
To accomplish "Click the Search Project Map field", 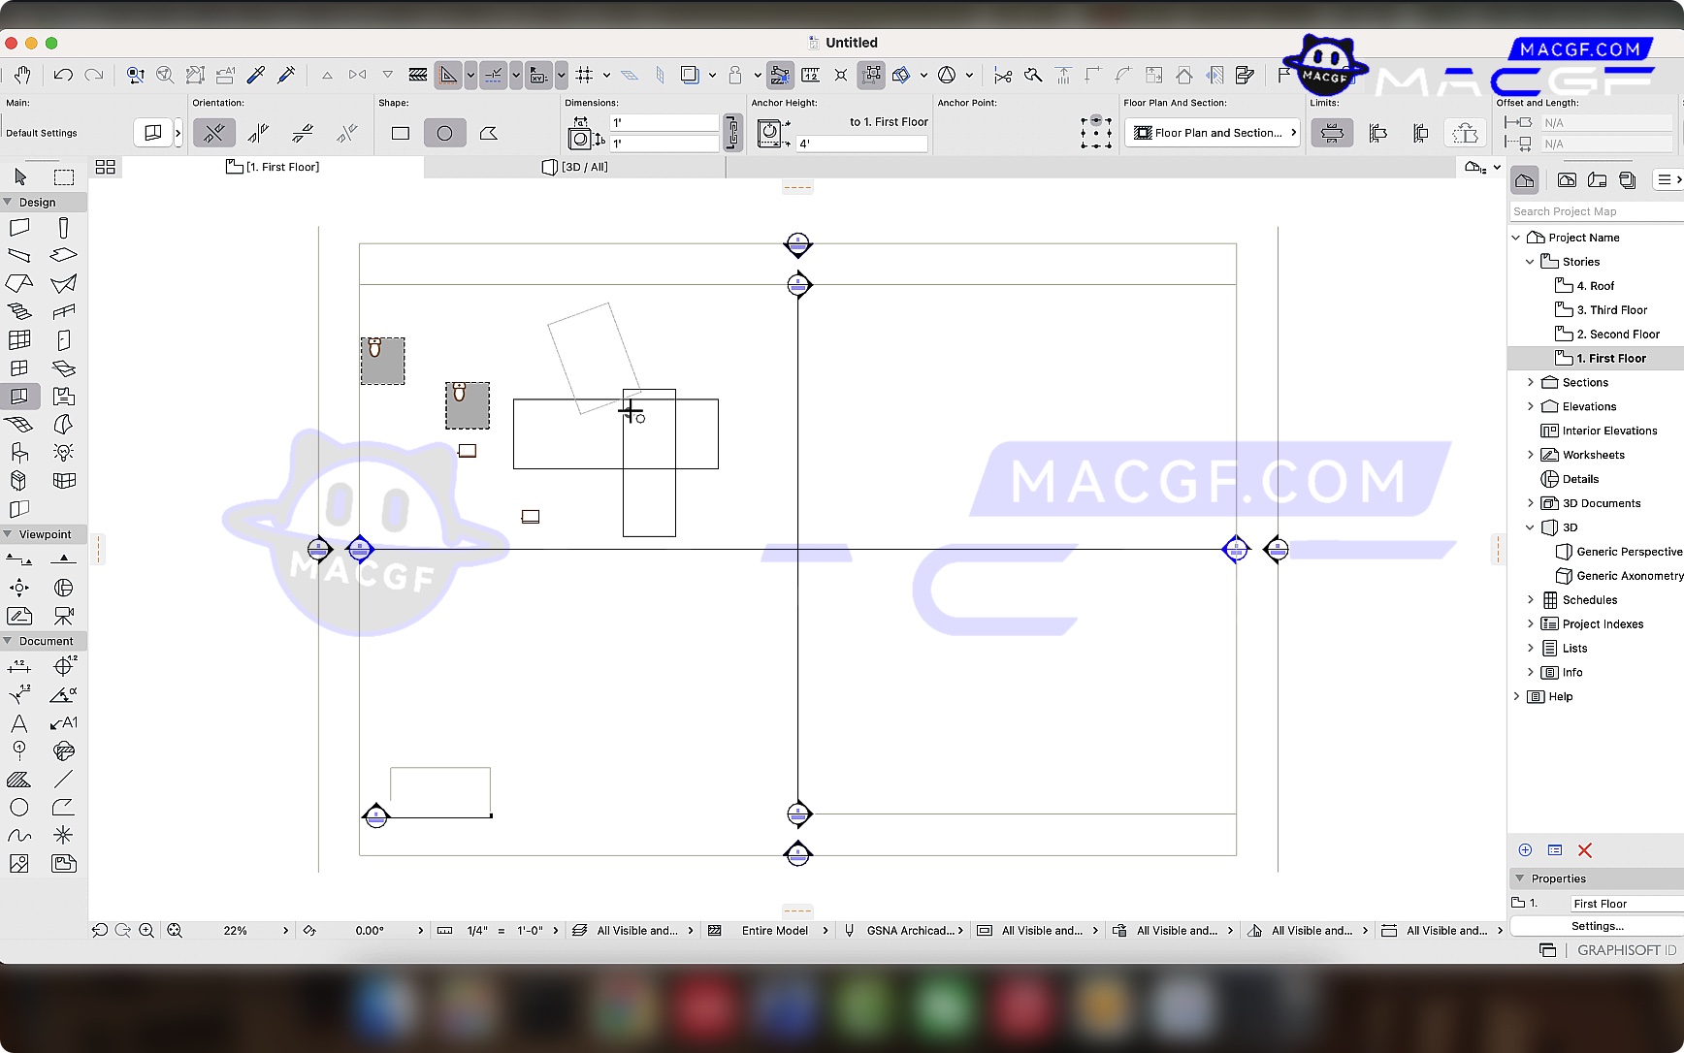I will [x=1596, y=211].
